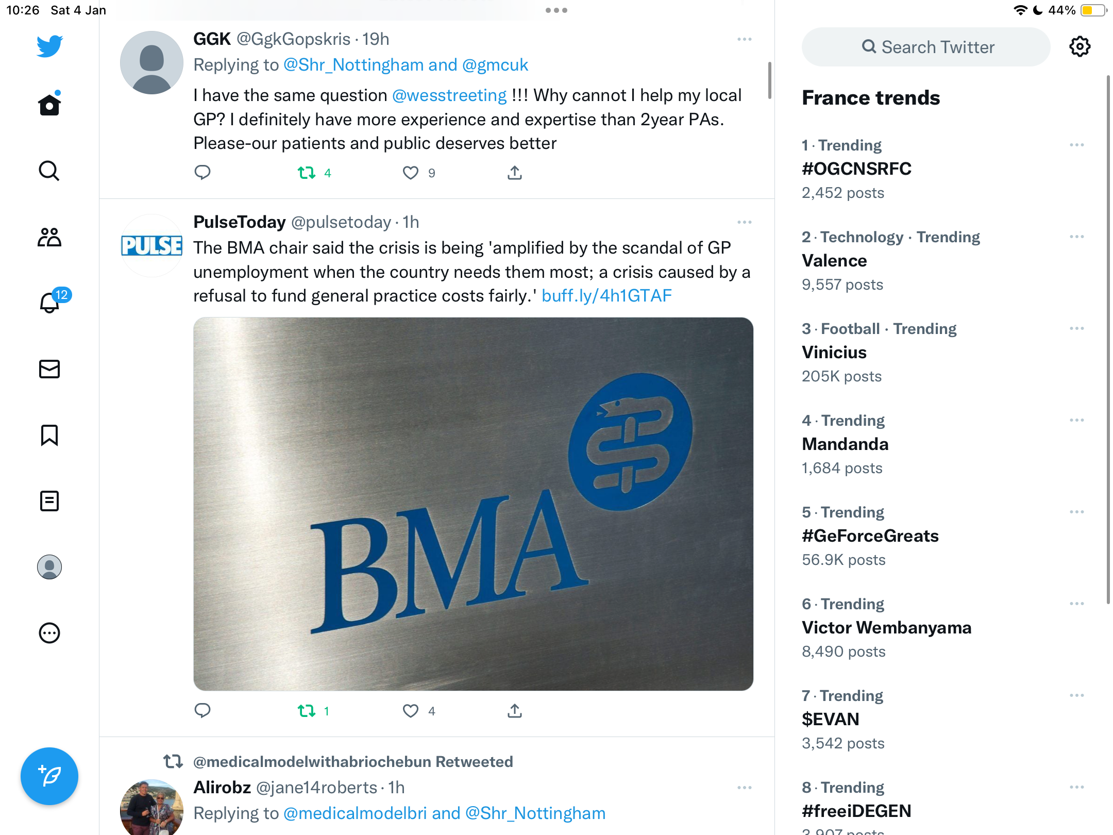Open trends settings gear icon
This screenshot has width=1113, height=835.
(x=1080, y=46)
